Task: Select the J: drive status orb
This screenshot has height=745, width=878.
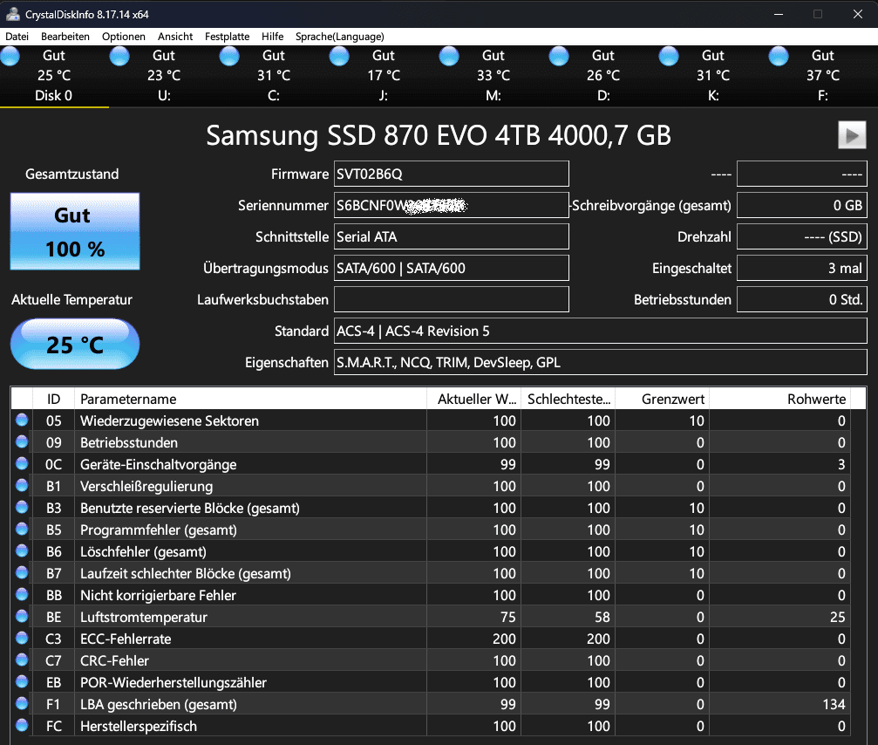Action: [x=339, y=56]
